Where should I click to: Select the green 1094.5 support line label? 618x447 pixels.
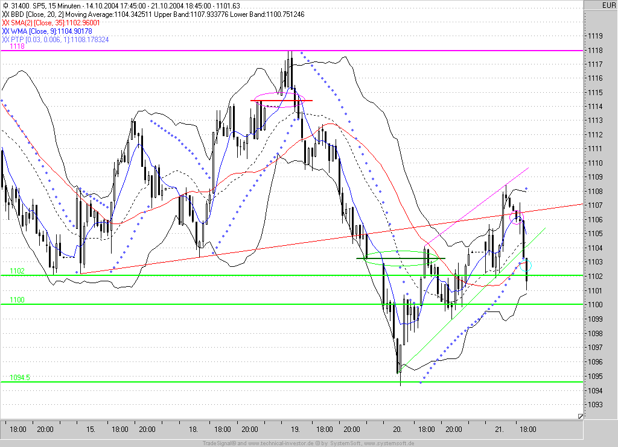(x=20, y=378)
